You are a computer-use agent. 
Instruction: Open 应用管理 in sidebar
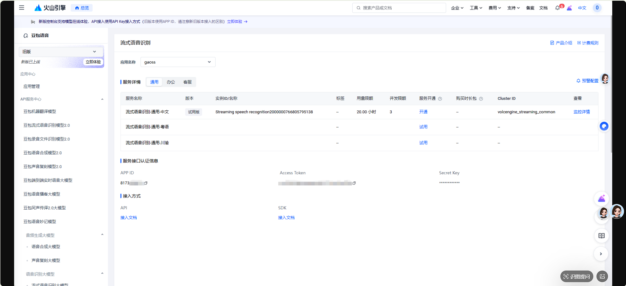31,86
